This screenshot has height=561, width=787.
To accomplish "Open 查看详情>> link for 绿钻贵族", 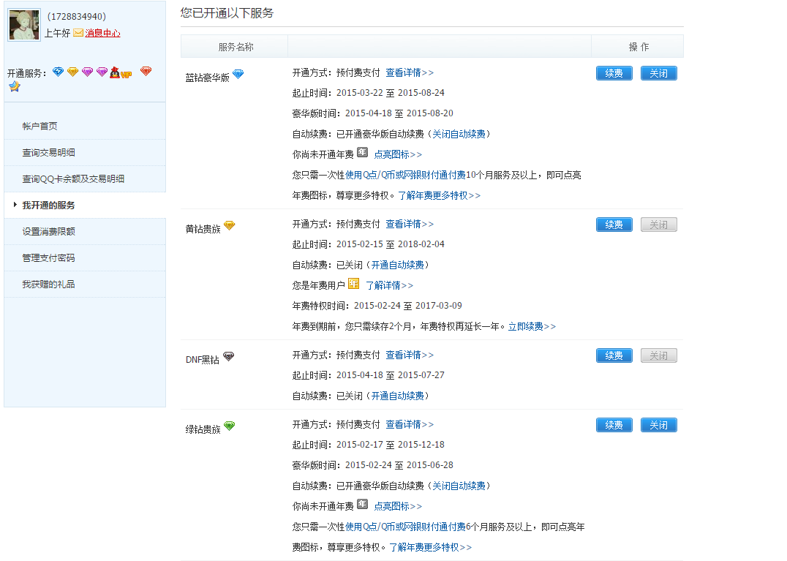I will click(x=410, y=424).
